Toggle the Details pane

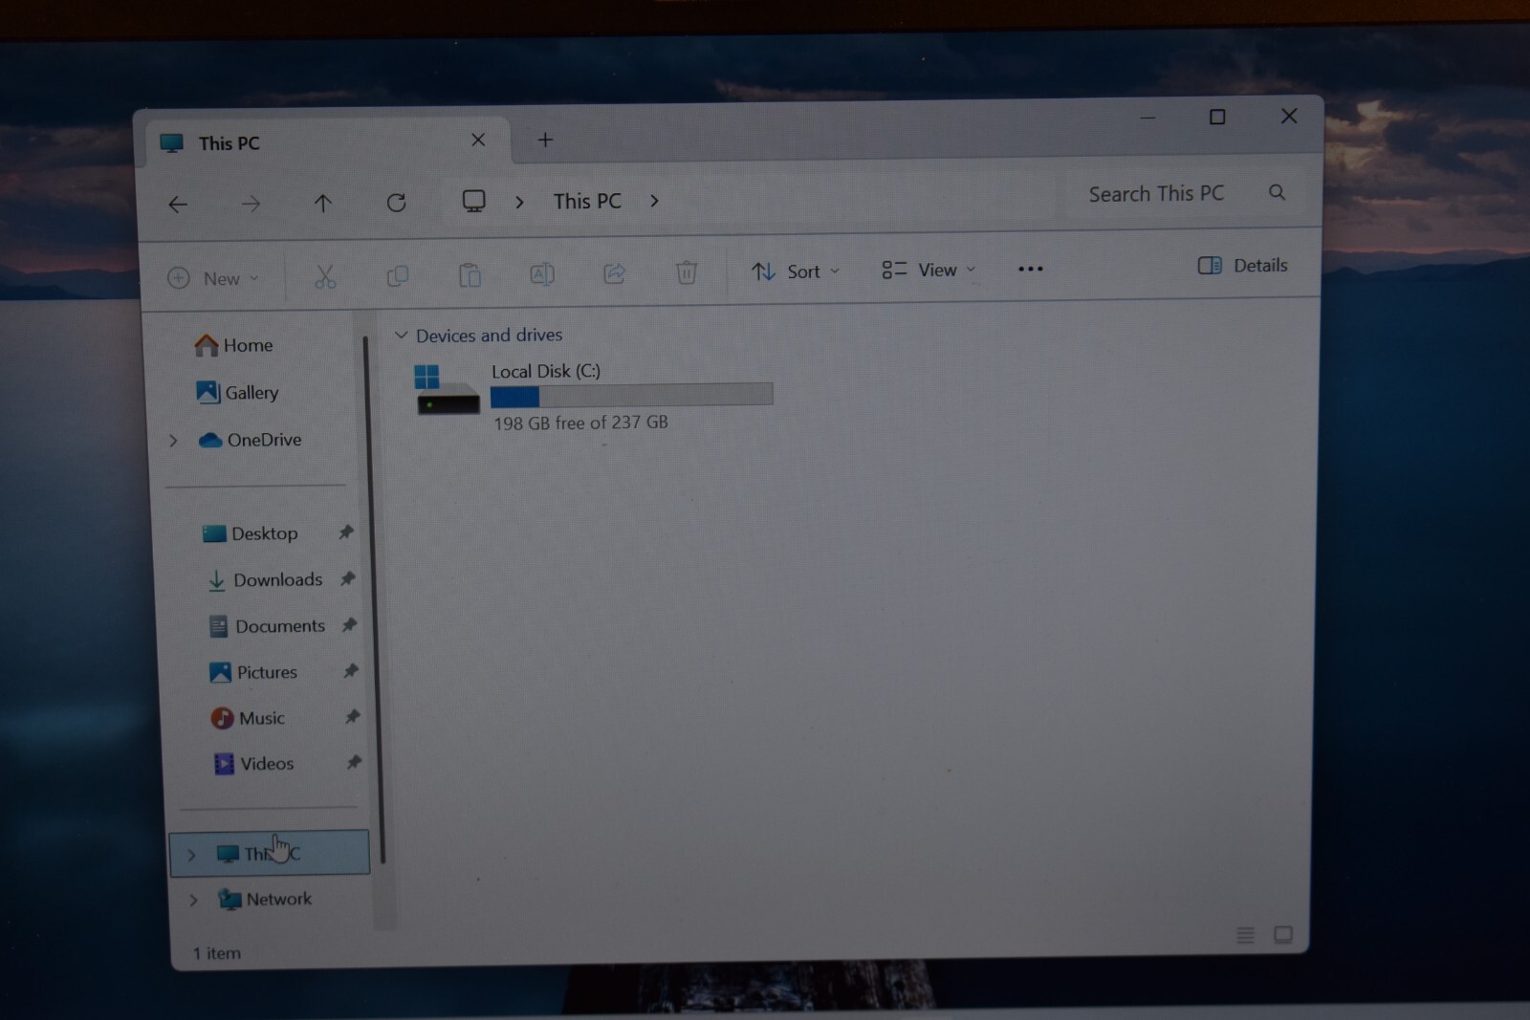(1242, 265)
